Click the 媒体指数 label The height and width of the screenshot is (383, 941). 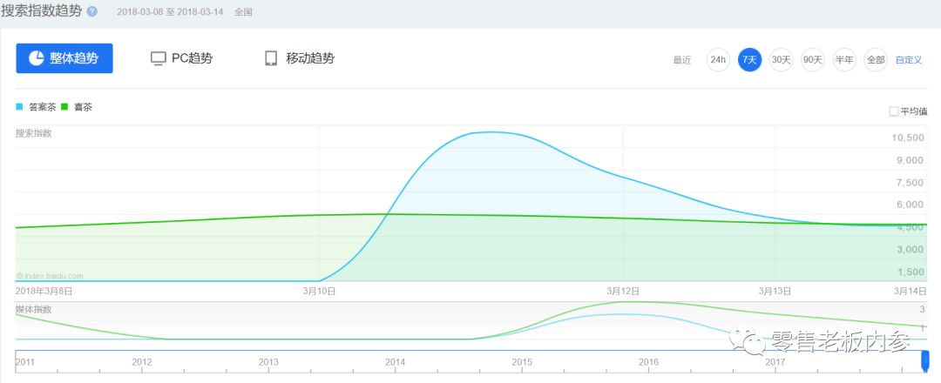[x=34, y=309]
